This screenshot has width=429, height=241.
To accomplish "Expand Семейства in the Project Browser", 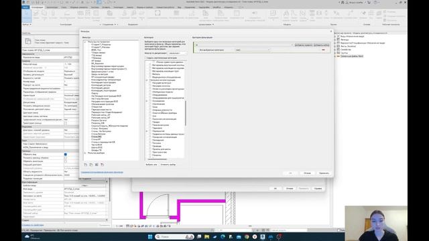I will coord(335,50).
